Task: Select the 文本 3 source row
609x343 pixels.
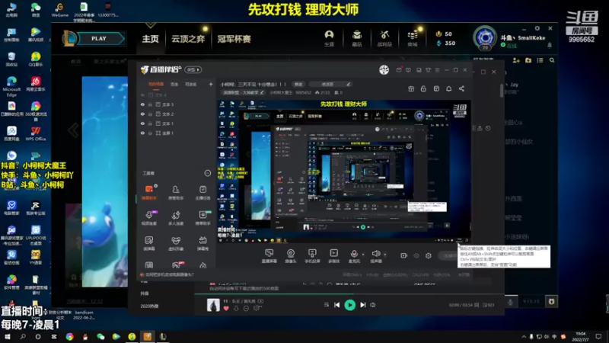Action: (177, 104)
